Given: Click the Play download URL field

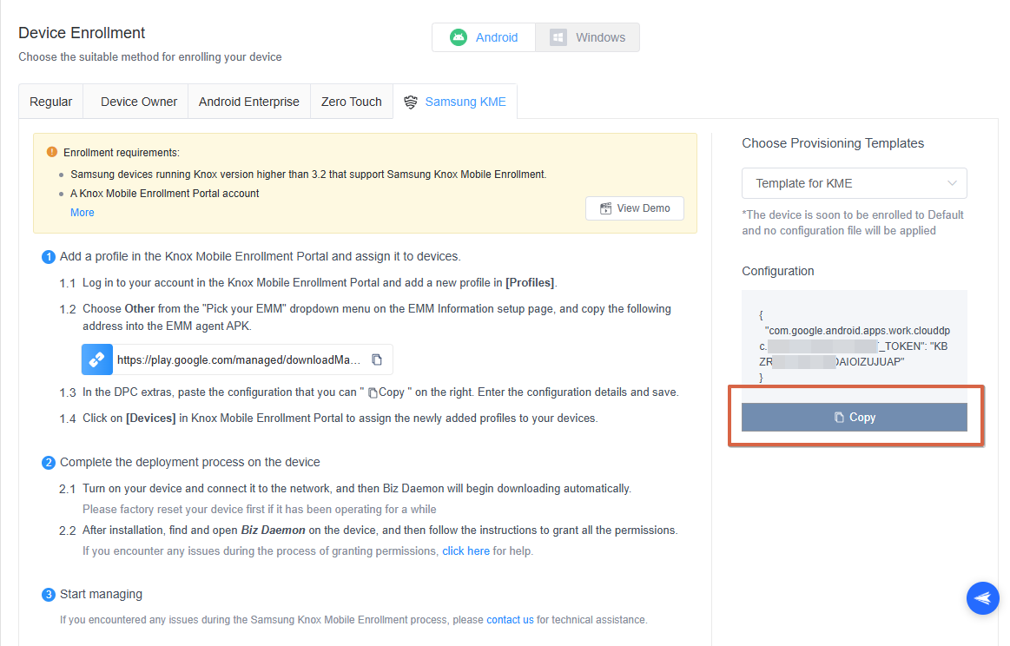Looking at the screenshot, I should (x=239, y=359).
